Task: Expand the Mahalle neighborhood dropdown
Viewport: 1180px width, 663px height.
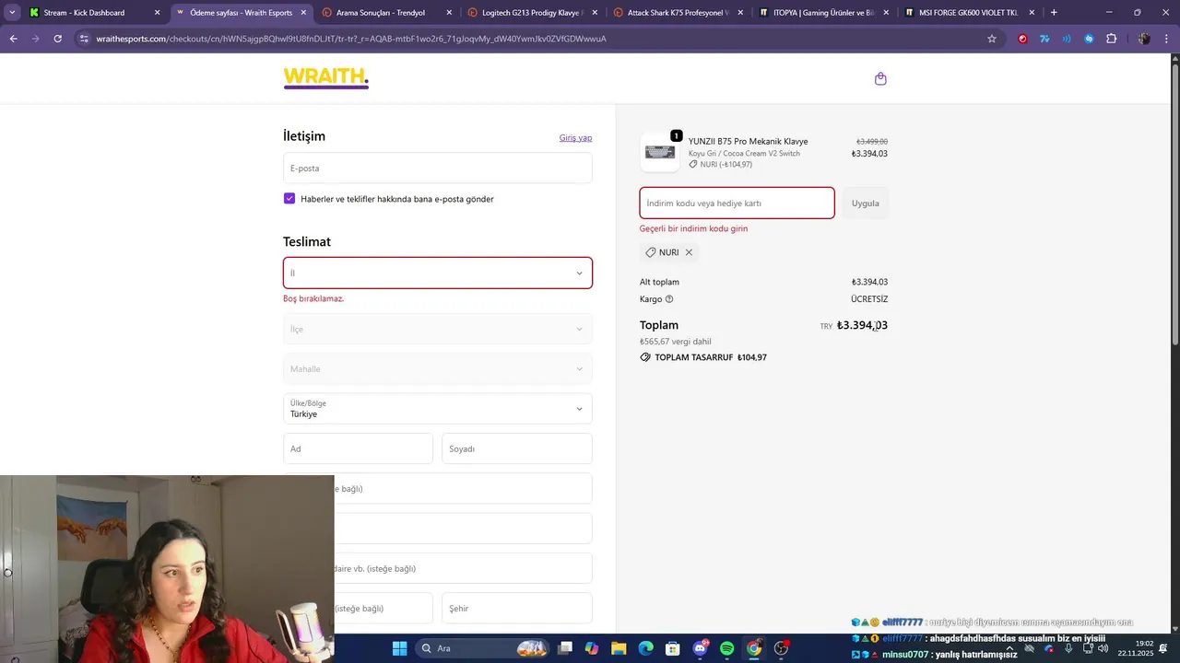Action: pyautogui.click(x=438, y=368)
